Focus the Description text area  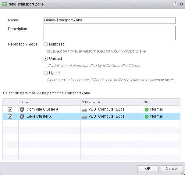pos(110,33)
